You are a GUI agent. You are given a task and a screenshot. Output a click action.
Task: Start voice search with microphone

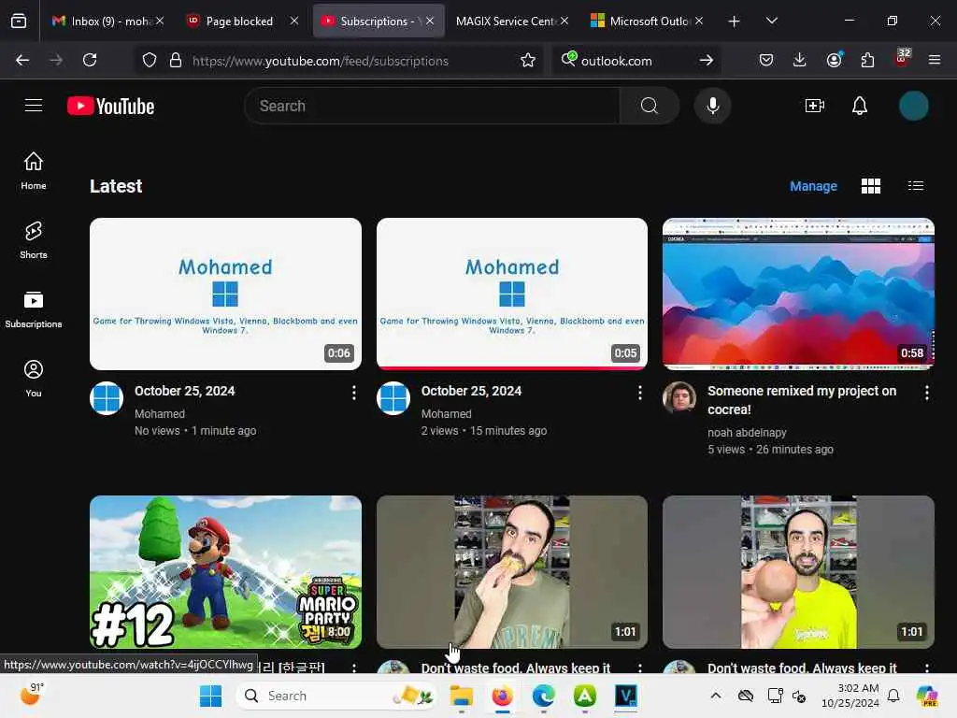click(712, 106)
